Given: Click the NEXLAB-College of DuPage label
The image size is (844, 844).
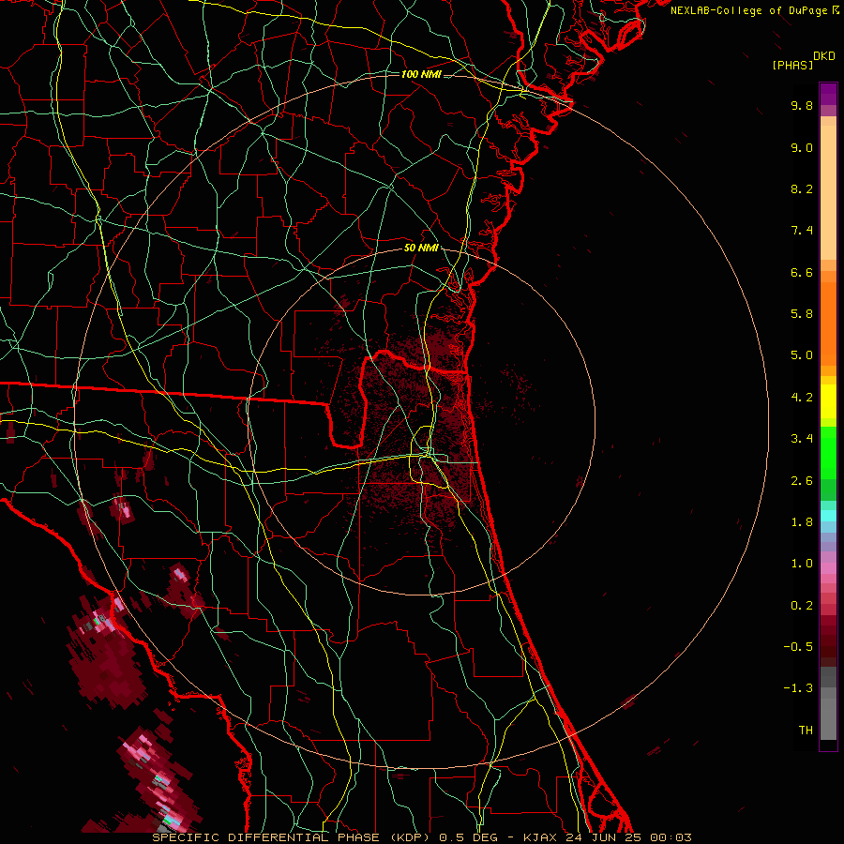Looking at the screenshot, I should [x=748, y=10].
